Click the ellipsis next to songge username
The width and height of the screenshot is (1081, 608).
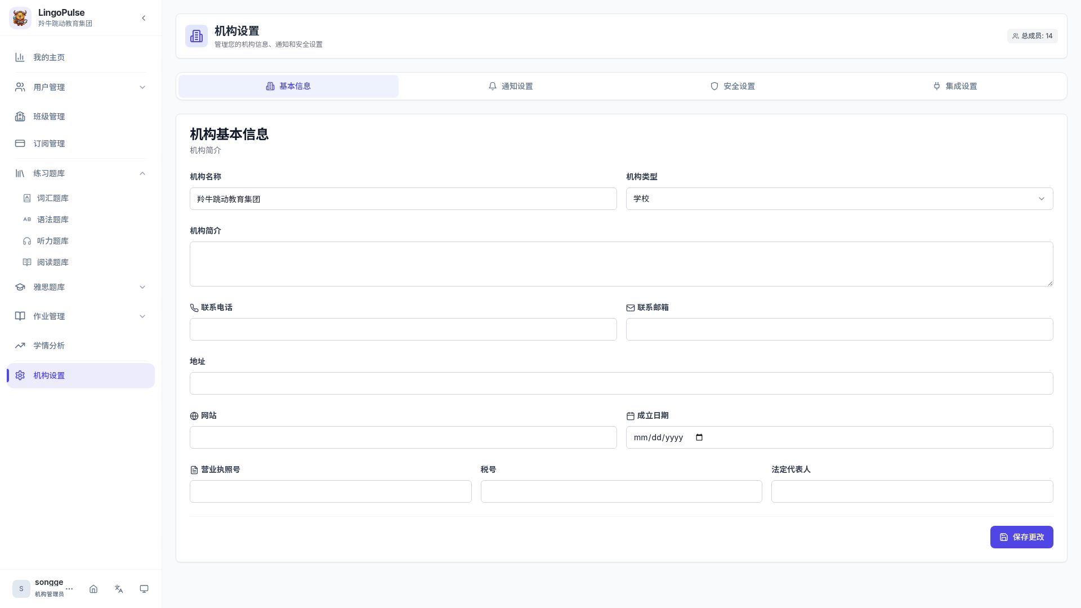coord(70,589)
